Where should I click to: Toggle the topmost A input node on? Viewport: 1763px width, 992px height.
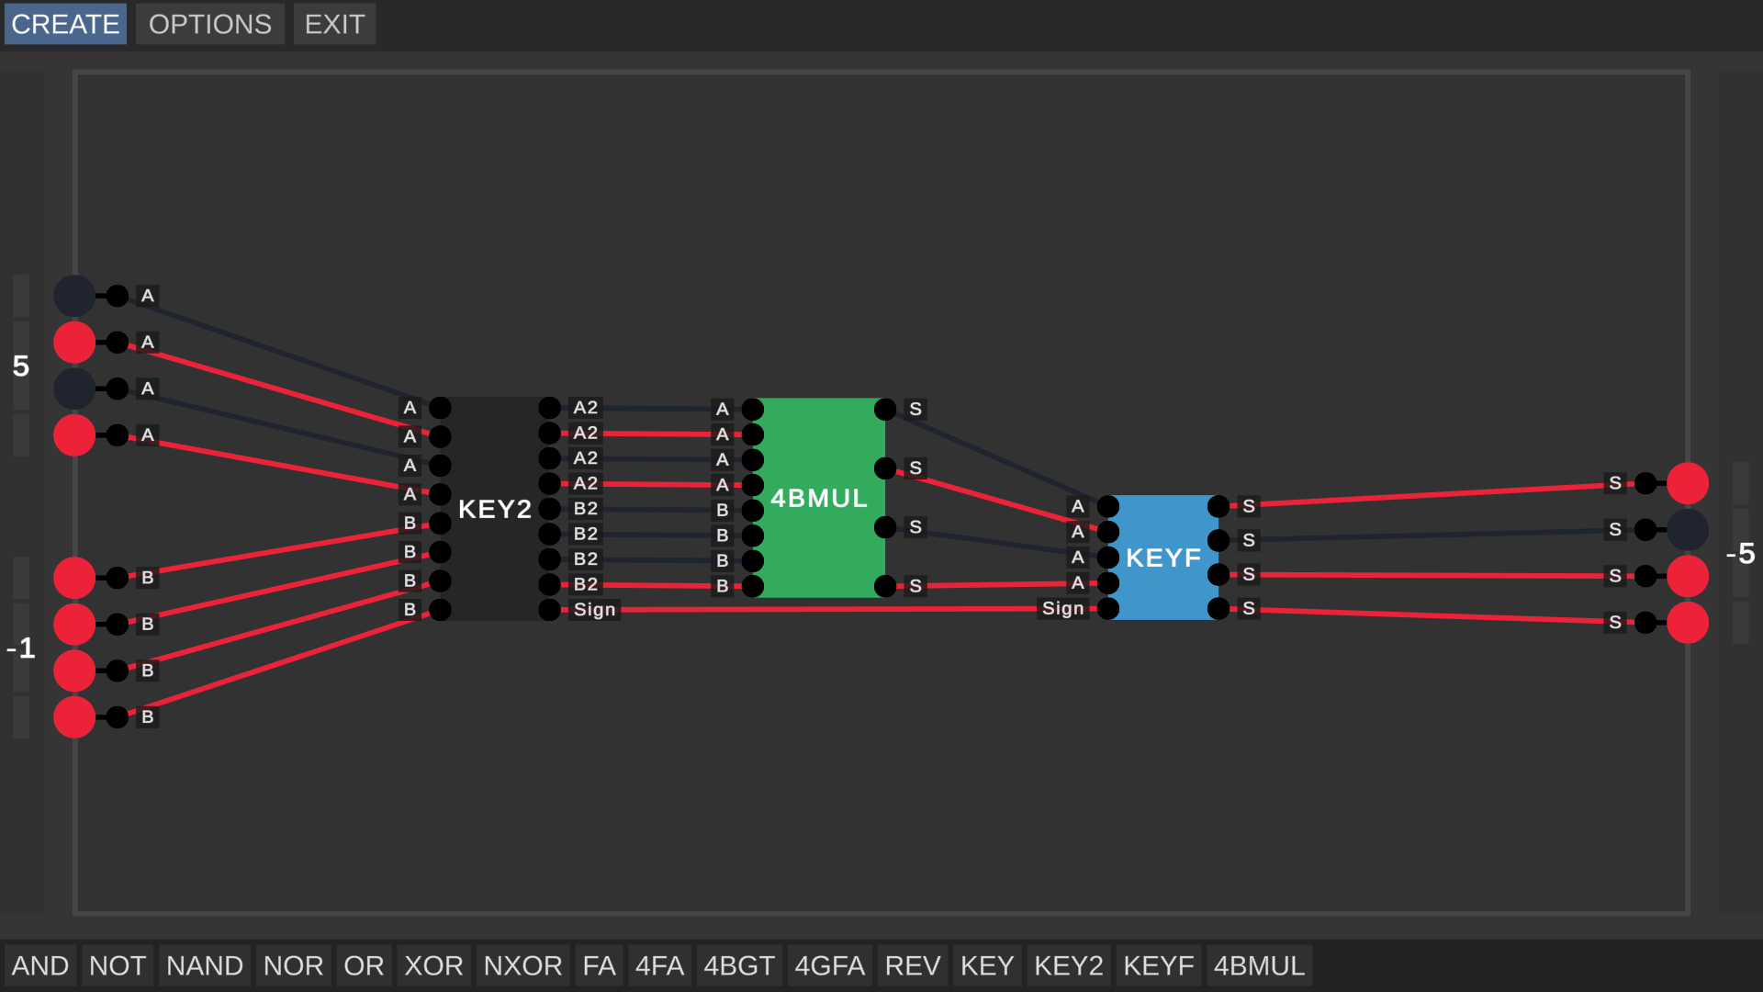73,296
